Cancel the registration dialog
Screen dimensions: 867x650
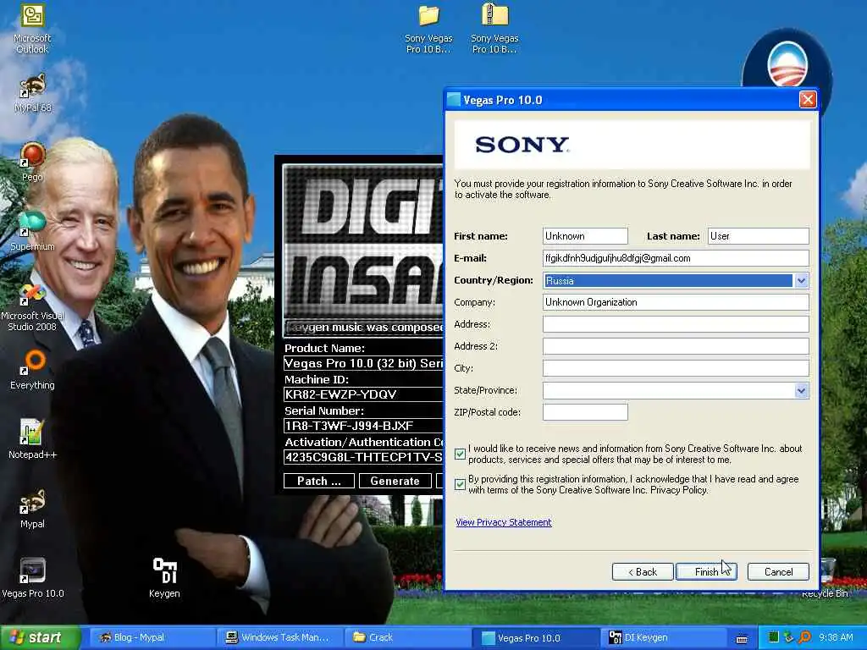pos(778,571)
